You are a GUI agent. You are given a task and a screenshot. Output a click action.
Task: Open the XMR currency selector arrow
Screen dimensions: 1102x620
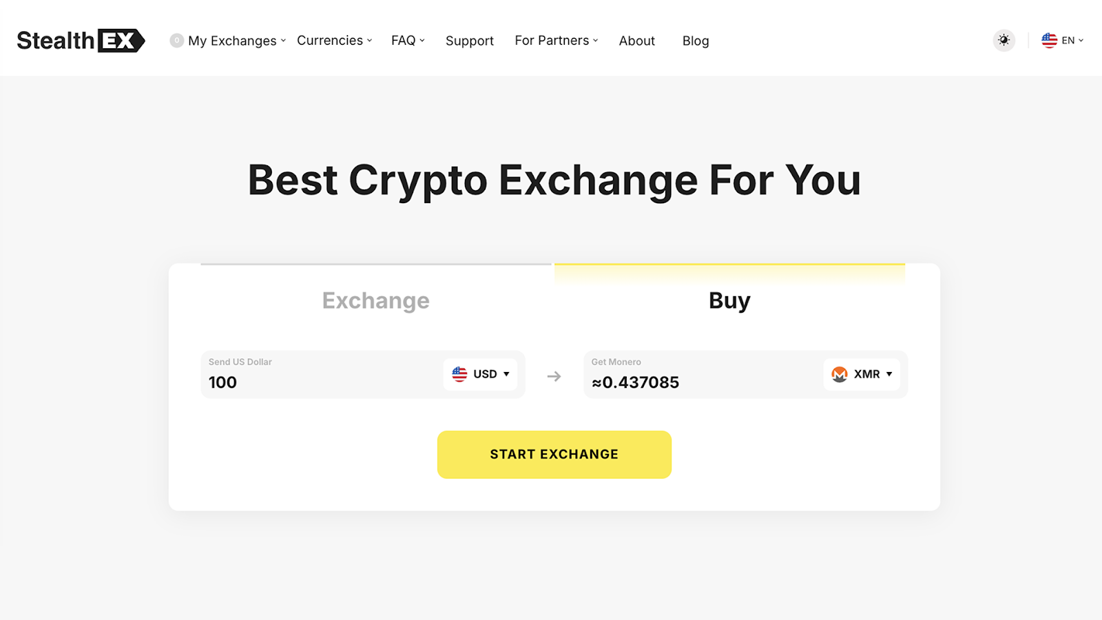coord(889,374)
